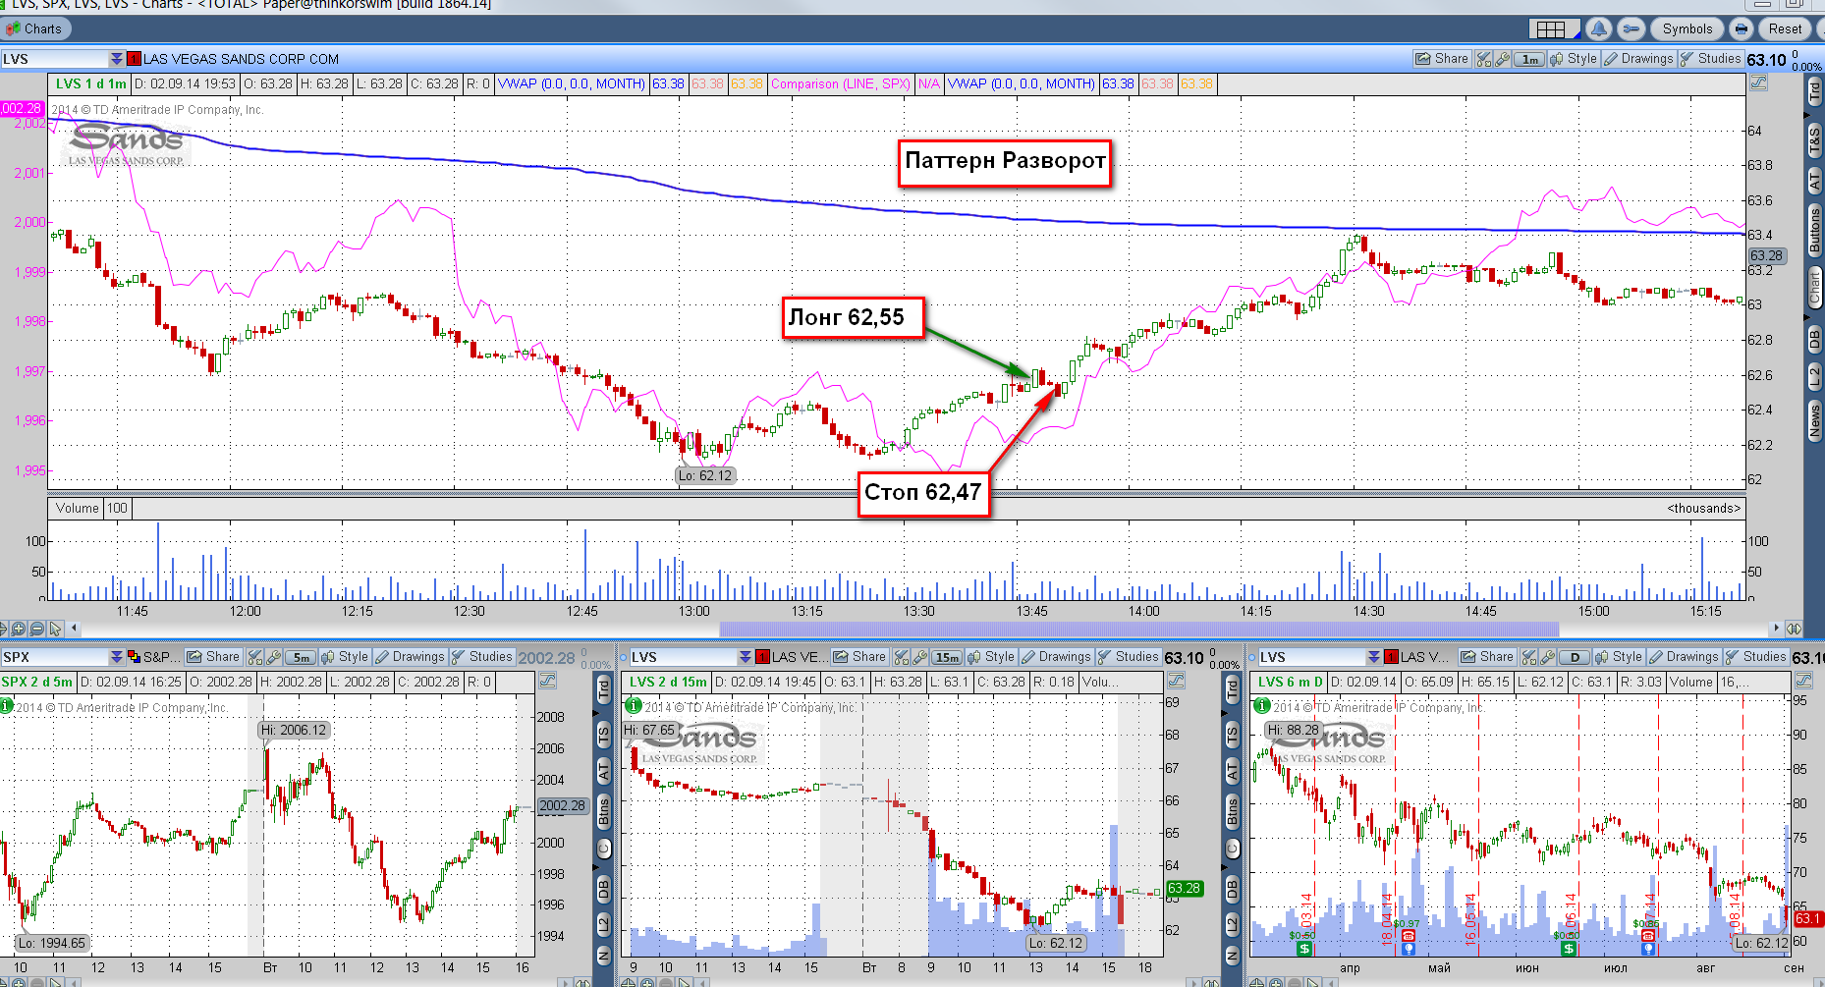Open the Buttons side tab
1825x987 pixels.
click(x=1814, y=231)
